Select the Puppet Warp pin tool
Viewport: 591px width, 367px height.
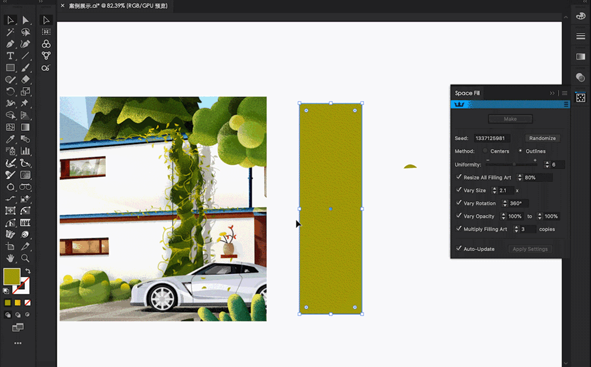(x=25, y=103)
